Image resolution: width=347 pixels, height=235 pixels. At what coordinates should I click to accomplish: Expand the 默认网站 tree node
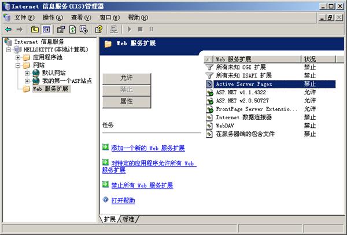coord(27,73)
